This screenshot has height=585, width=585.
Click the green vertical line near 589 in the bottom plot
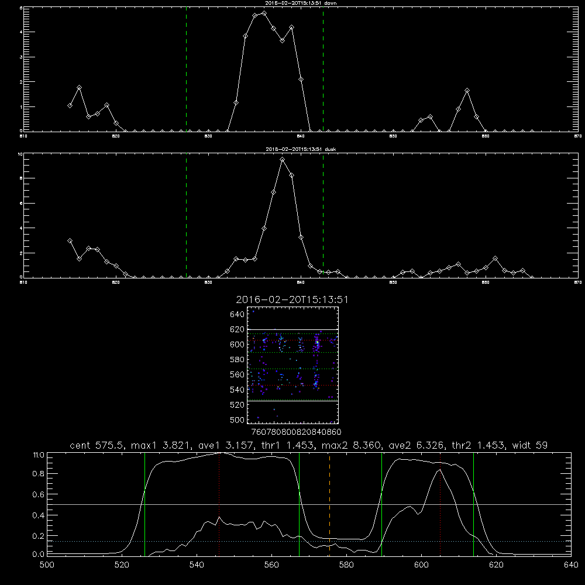(x=381, y=504)
